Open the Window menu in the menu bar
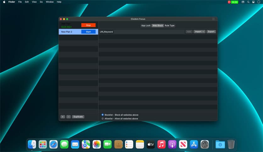Screen dimensions: 263x152 [49, 2]
